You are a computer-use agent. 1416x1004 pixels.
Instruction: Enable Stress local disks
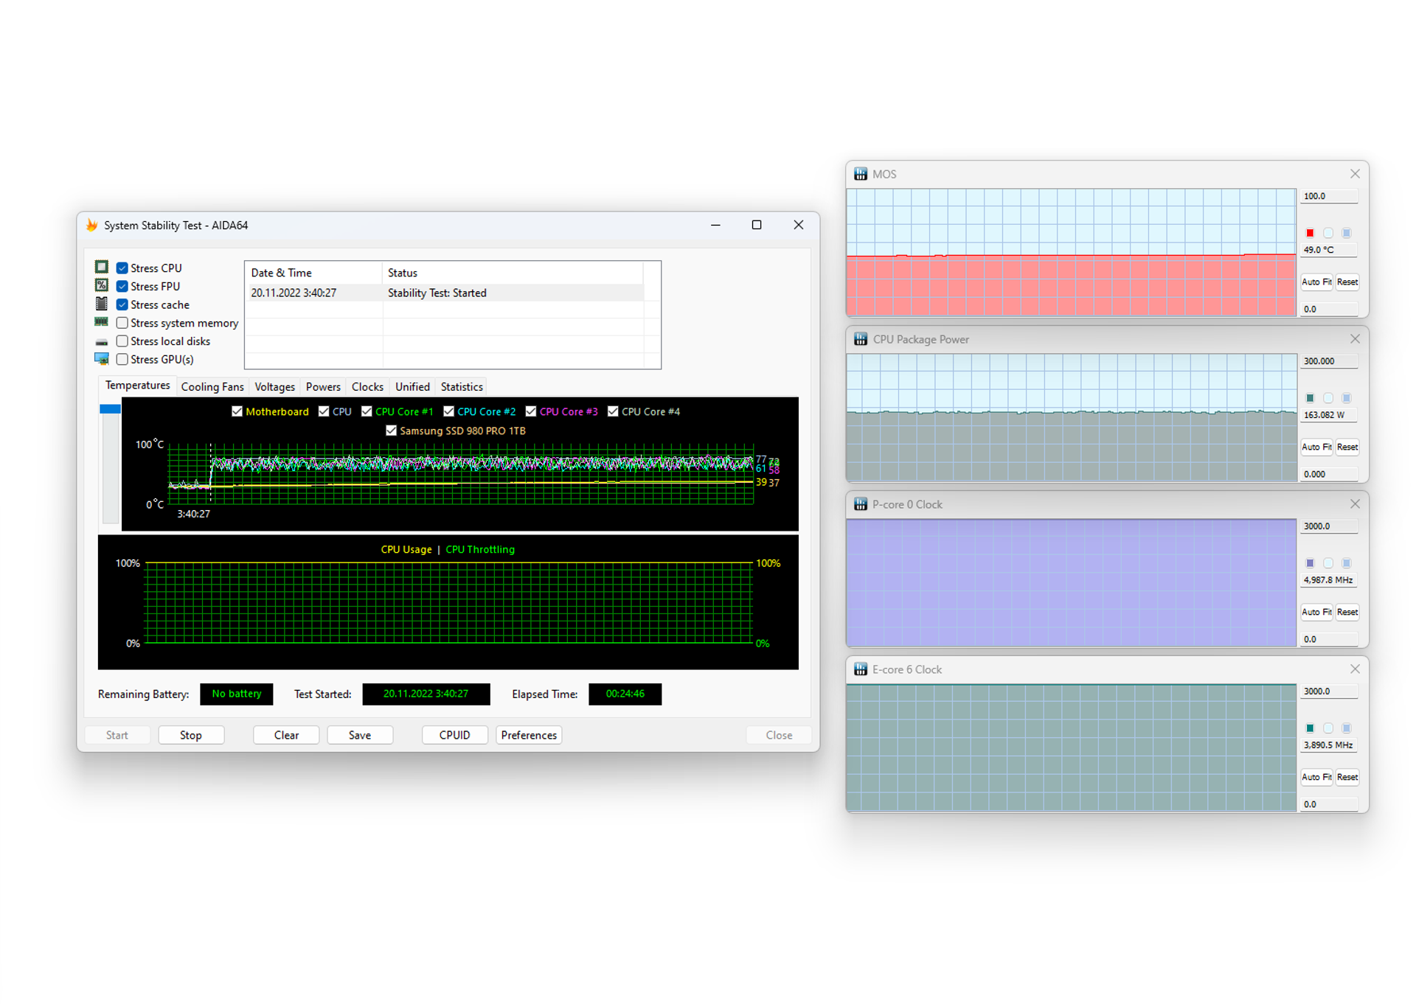point(122,341)
